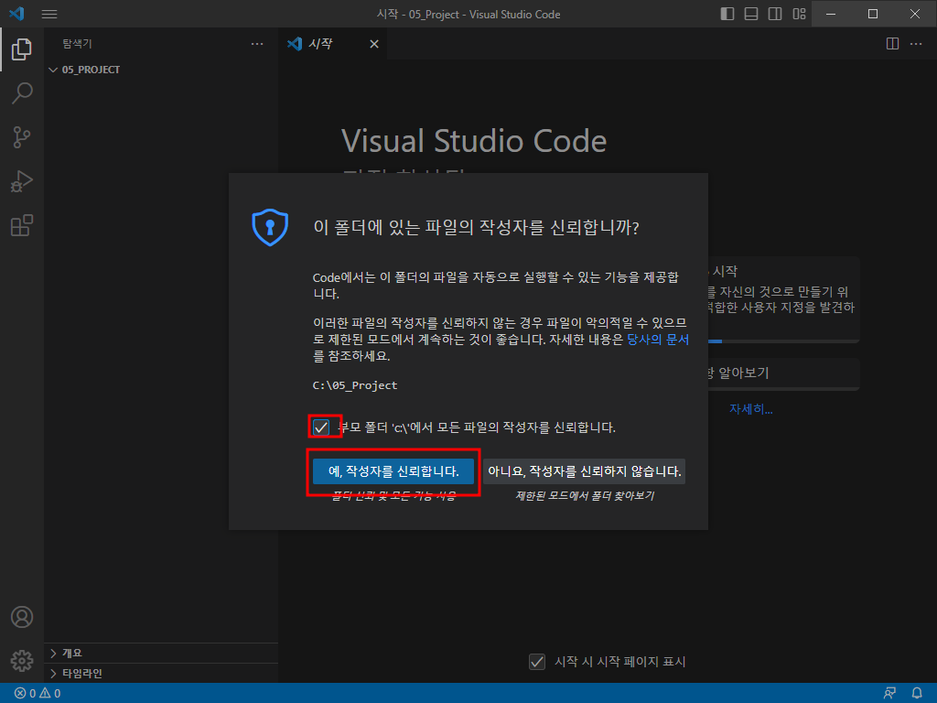
Task: Open the 자세히... link
Action: 750,409
